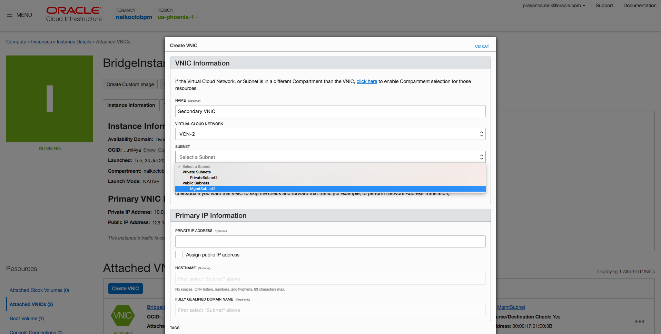Open the Virtual Cloud Network dropdown
The width and height of the screenshot is (661, 334).
point(330,134)
